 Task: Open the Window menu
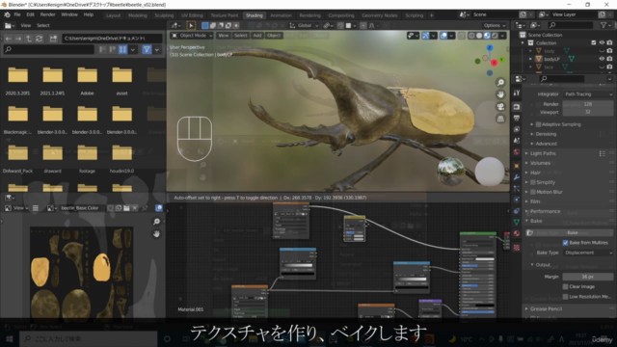69,14
